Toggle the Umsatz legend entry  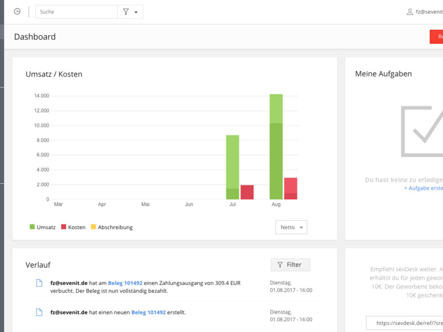pos(43,227)
